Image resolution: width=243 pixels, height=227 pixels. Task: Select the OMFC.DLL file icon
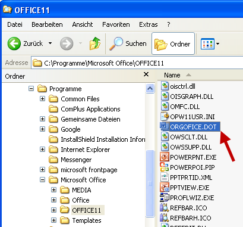[x=165, y=107]
